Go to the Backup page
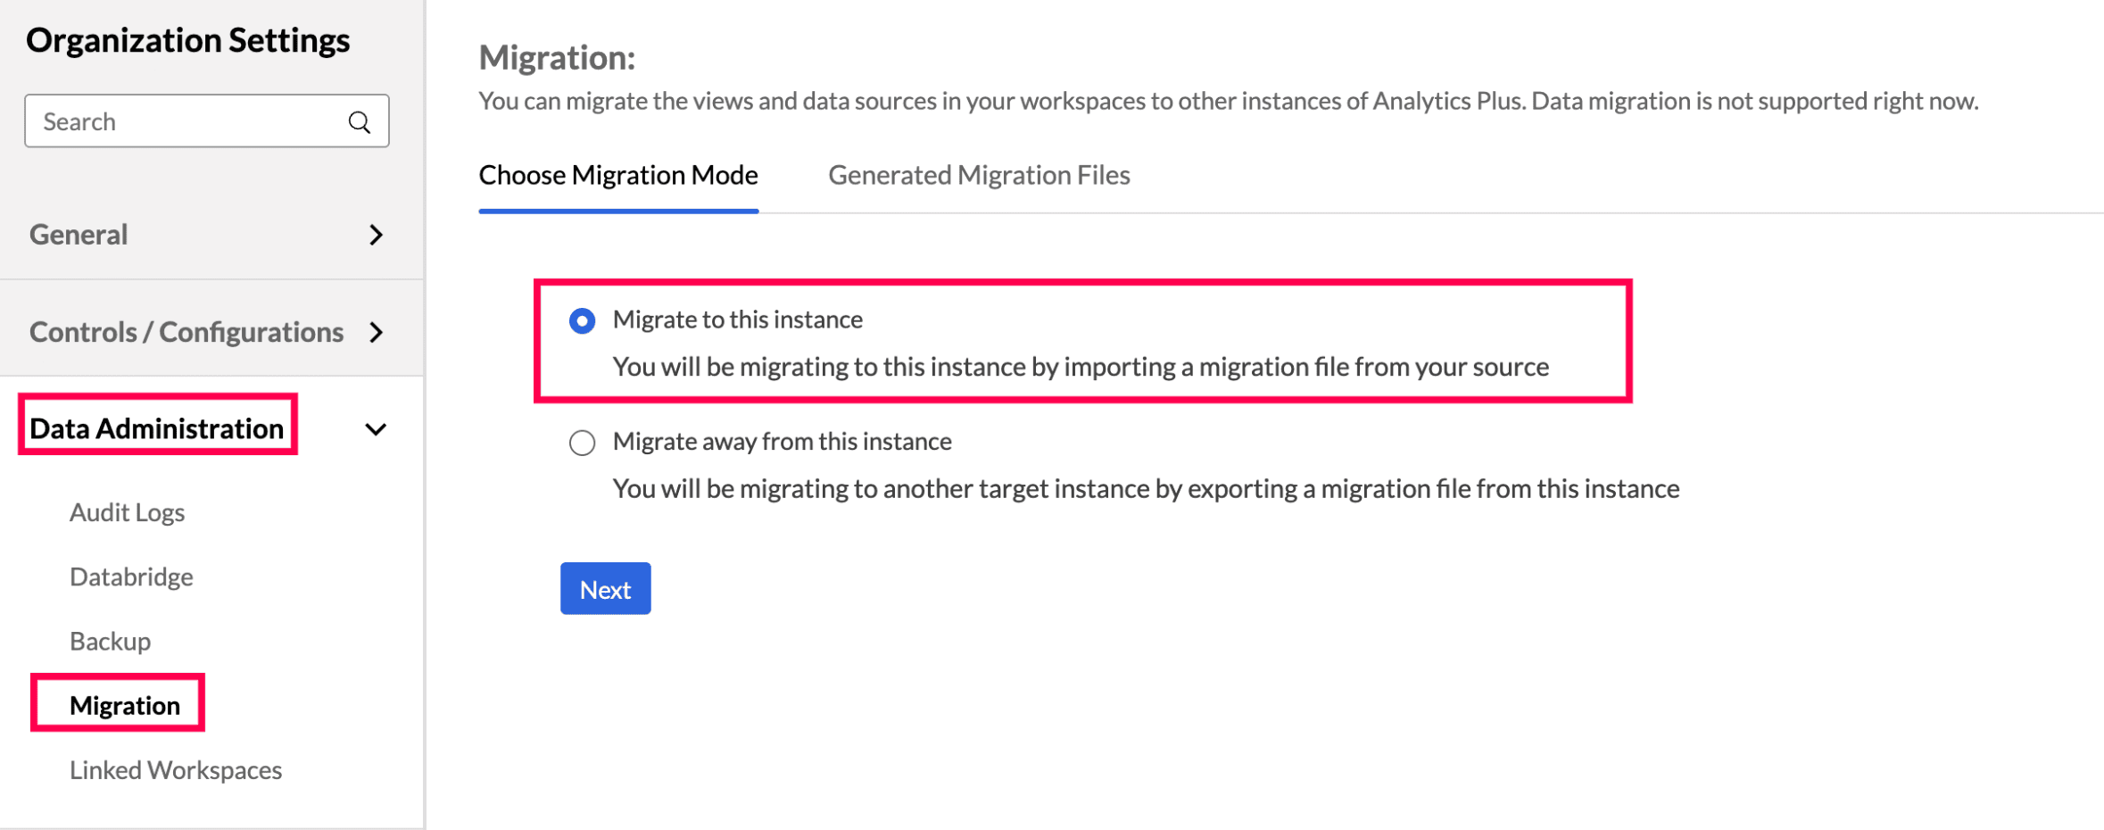 point(110,641)
